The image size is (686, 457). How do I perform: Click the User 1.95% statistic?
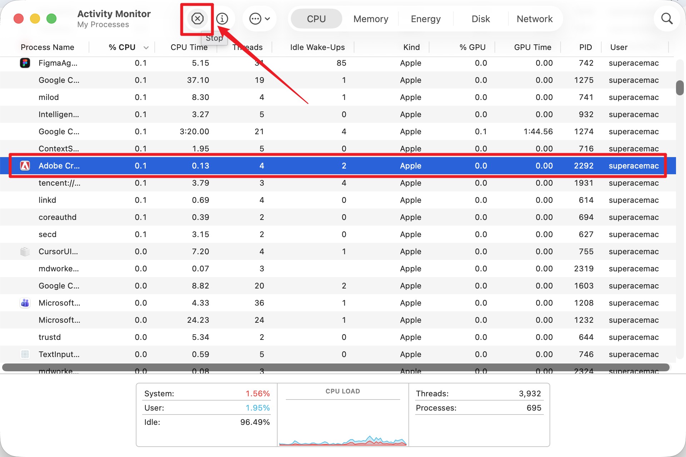pos(207,408)
